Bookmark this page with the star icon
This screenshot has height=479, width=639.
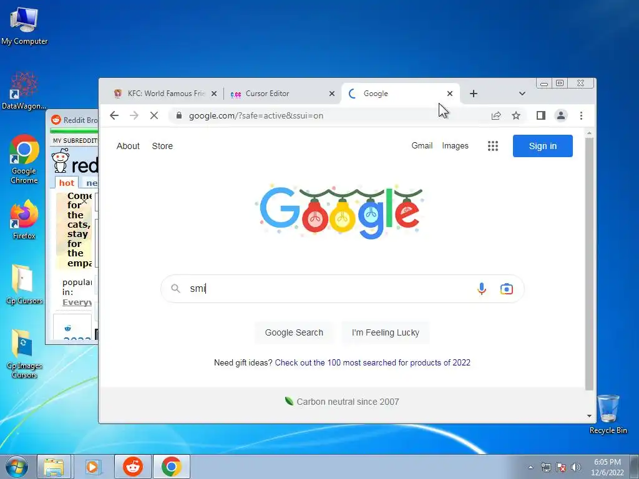pos(516,115)
